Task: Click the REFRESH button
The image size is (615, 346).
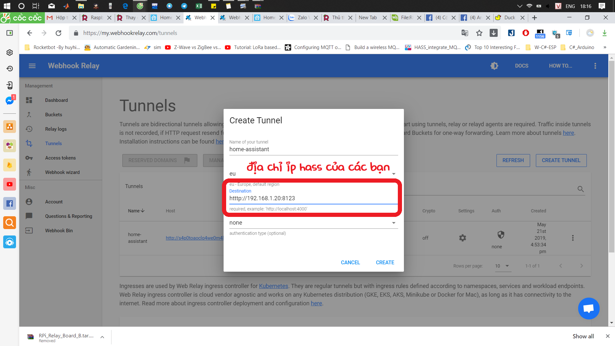Action: coord(513,160)
